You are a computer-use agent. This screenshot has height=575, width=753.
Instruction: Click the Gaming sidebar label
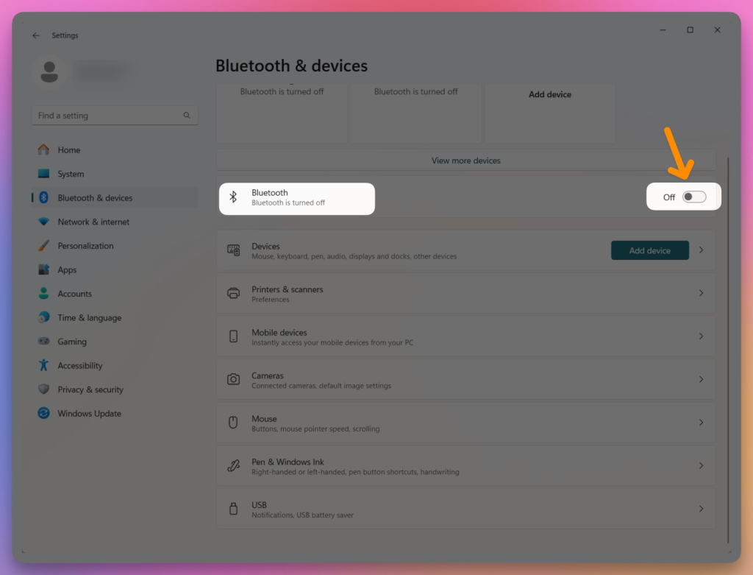[x=72, y=342]
